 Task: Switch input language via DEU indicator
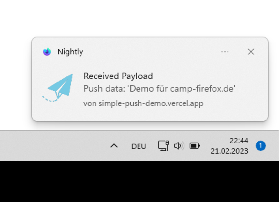(x=139, y=146)
